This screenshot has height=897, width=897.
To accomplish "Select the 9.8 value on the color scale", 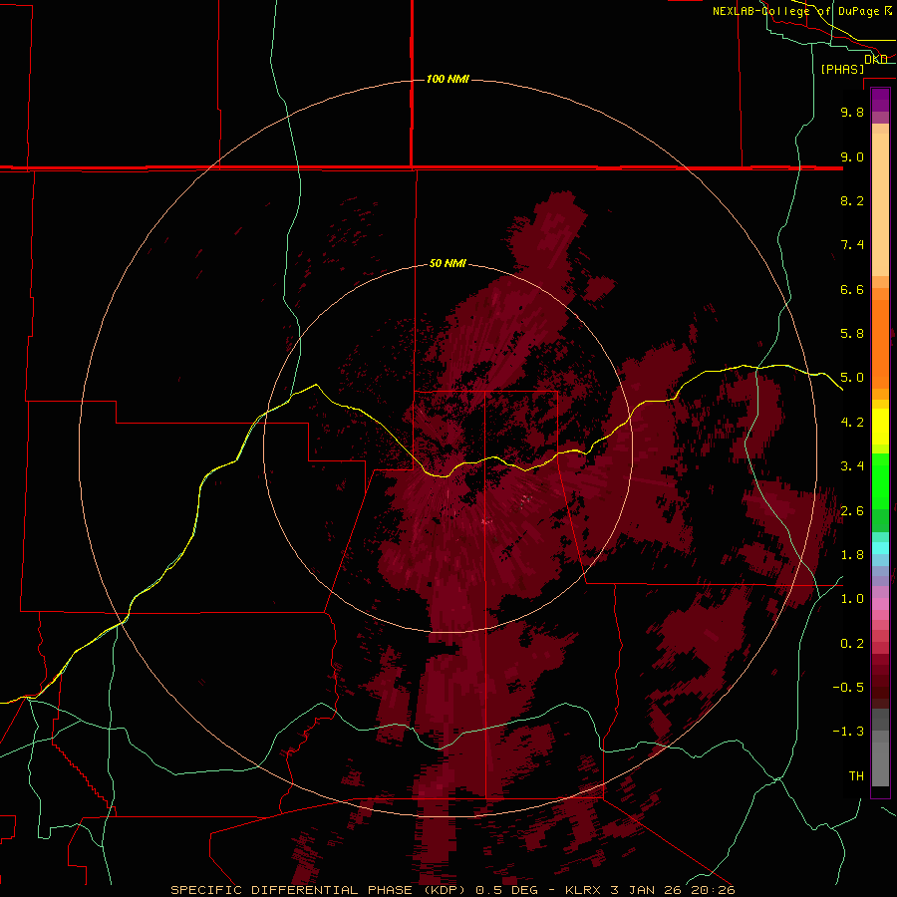I will (x=852, y=112).
